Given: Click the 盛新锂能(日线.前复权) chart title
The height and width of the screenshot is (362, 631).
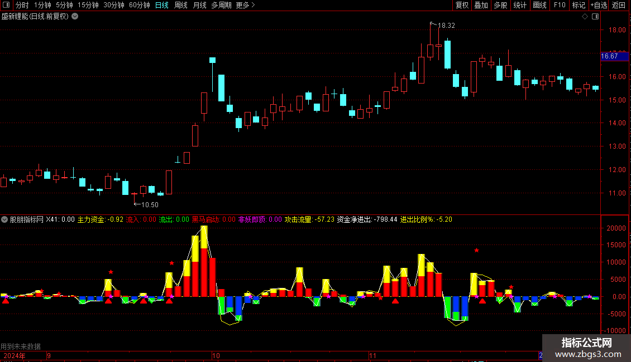Looking at the screenshot, I should point(35,17).
